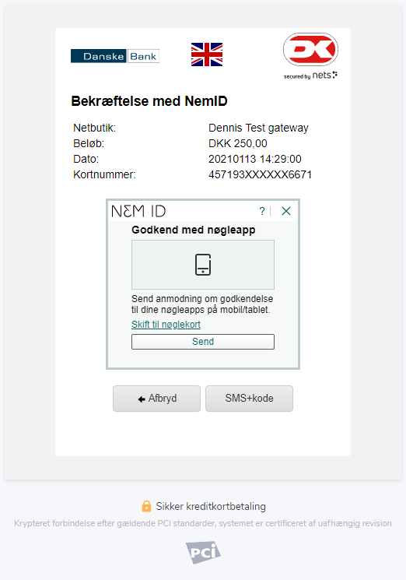
Task: Open NemID help question mark
Action: point(262,211)
